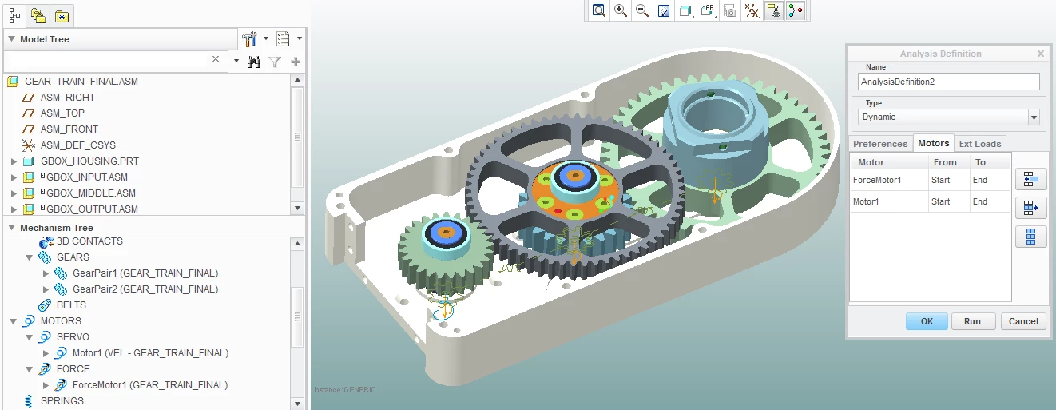Viewport: 1056px width, 410px height.
Task: Select ASM_TOP datum plane
Action: (62, 113)
